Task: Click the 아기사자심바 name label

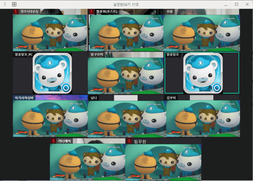Action: (24, 98)
